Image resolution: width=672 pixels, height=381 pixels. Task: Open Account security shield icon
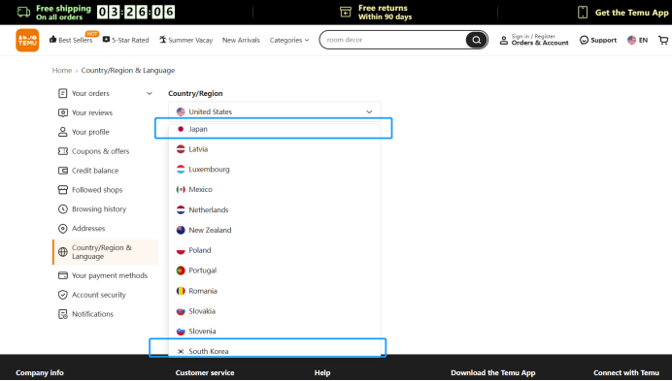63,295
